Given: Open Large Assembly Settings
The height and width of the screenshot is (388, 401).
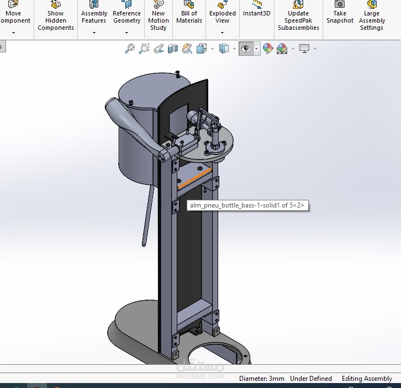Looking at the screenshot, I should pyautogui.click(x=372, y=15).
